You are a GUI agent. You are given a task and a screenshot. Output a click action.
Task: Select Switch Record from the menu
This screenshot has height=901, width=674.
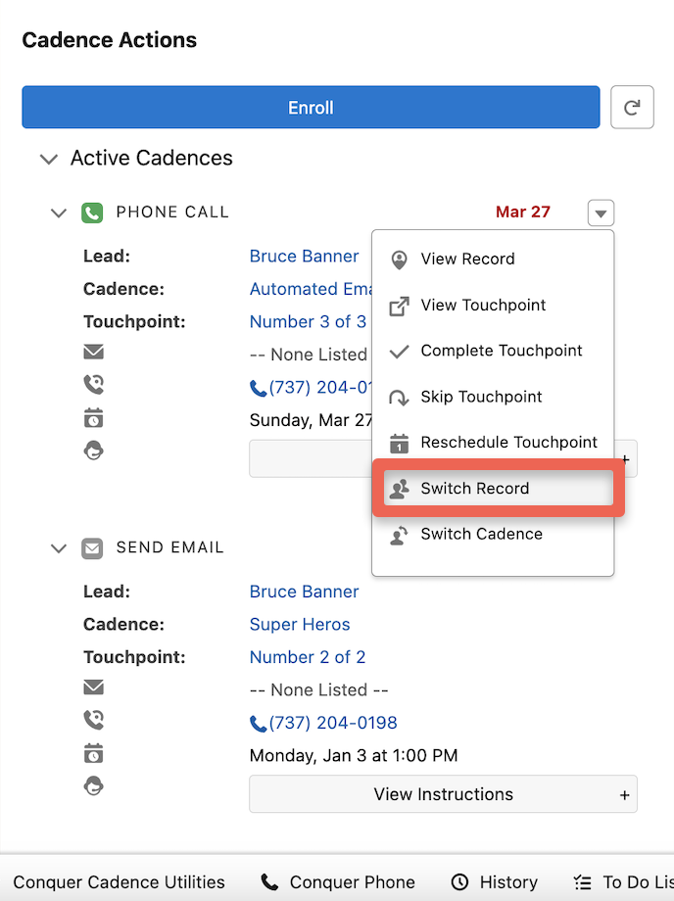click(x=474, y=489)
